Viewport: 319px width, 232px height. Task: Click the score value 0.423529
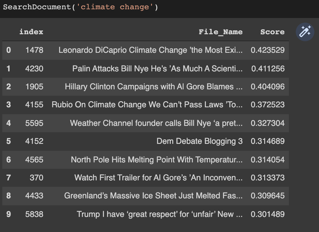[267, 50]
